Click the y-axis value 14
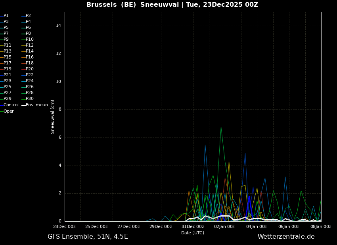 [58, 26]
